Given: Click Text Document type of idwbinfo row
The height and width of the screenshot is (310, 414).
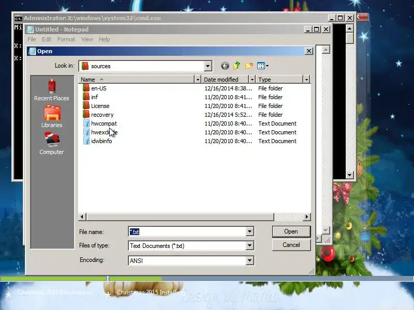Looking at the screenshot, I should click(277, 141).
